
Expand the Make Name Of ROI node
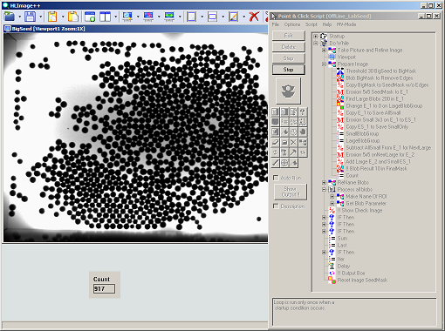click(332, 197)
